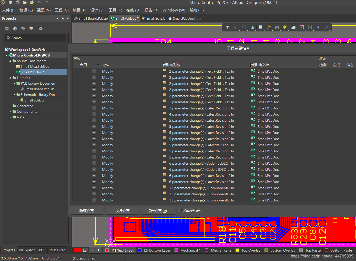Activate the interactive routing tool icon
The image size is (356, 261).
269,27
